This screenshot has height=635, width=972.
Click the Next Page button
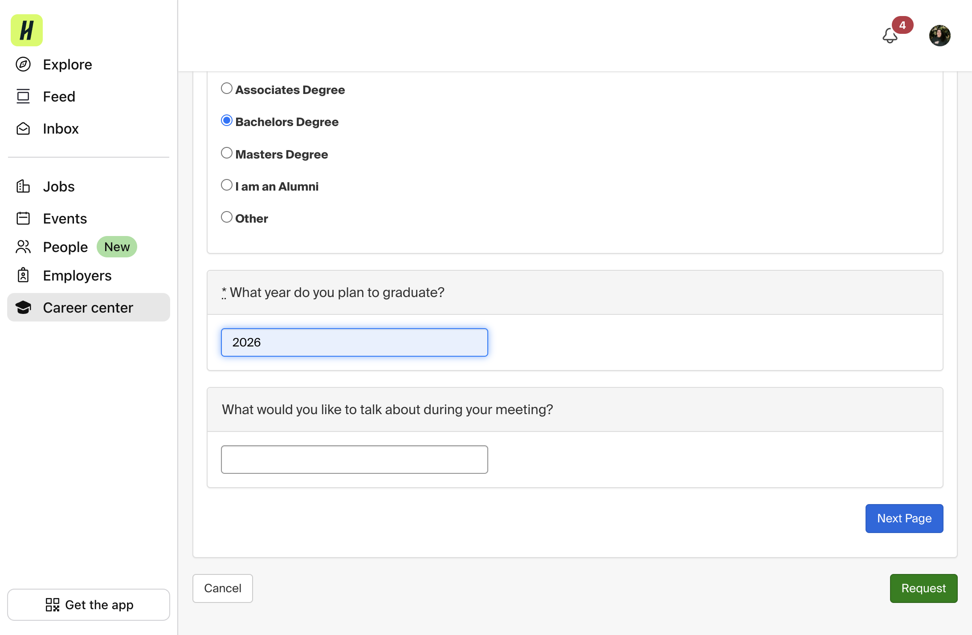[x=904, y=518]
